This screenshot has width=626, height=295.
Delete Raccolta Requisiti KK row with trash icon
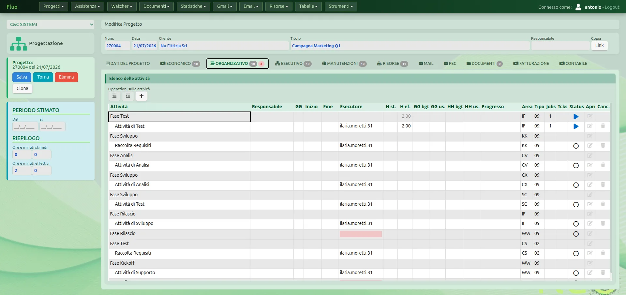[603, 145]
